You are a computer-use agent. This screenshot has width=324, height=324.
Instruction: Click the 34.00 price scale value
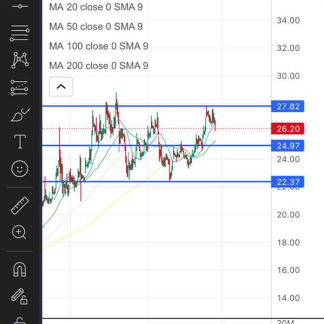[288, 21]
